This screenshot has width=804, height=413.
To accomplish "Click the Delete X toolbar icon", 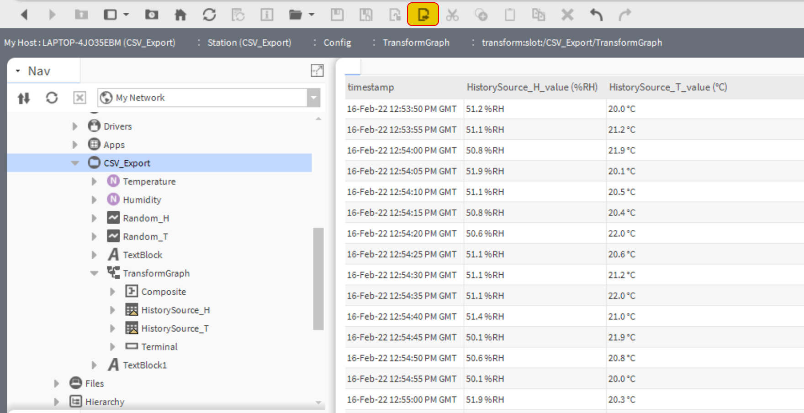I will click(x=567, y=15).
